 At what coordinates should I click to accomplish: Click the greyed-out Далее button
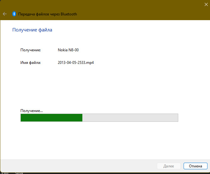pyautogui.click(x=169, y=166)
